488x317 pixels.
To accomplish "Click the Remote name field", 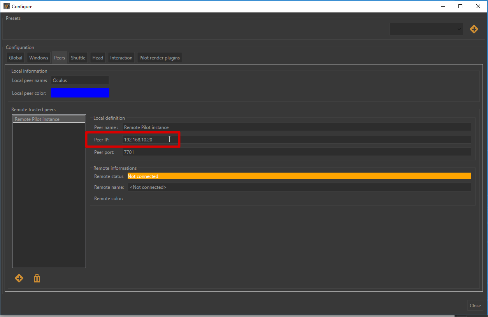I will point(299,187).
